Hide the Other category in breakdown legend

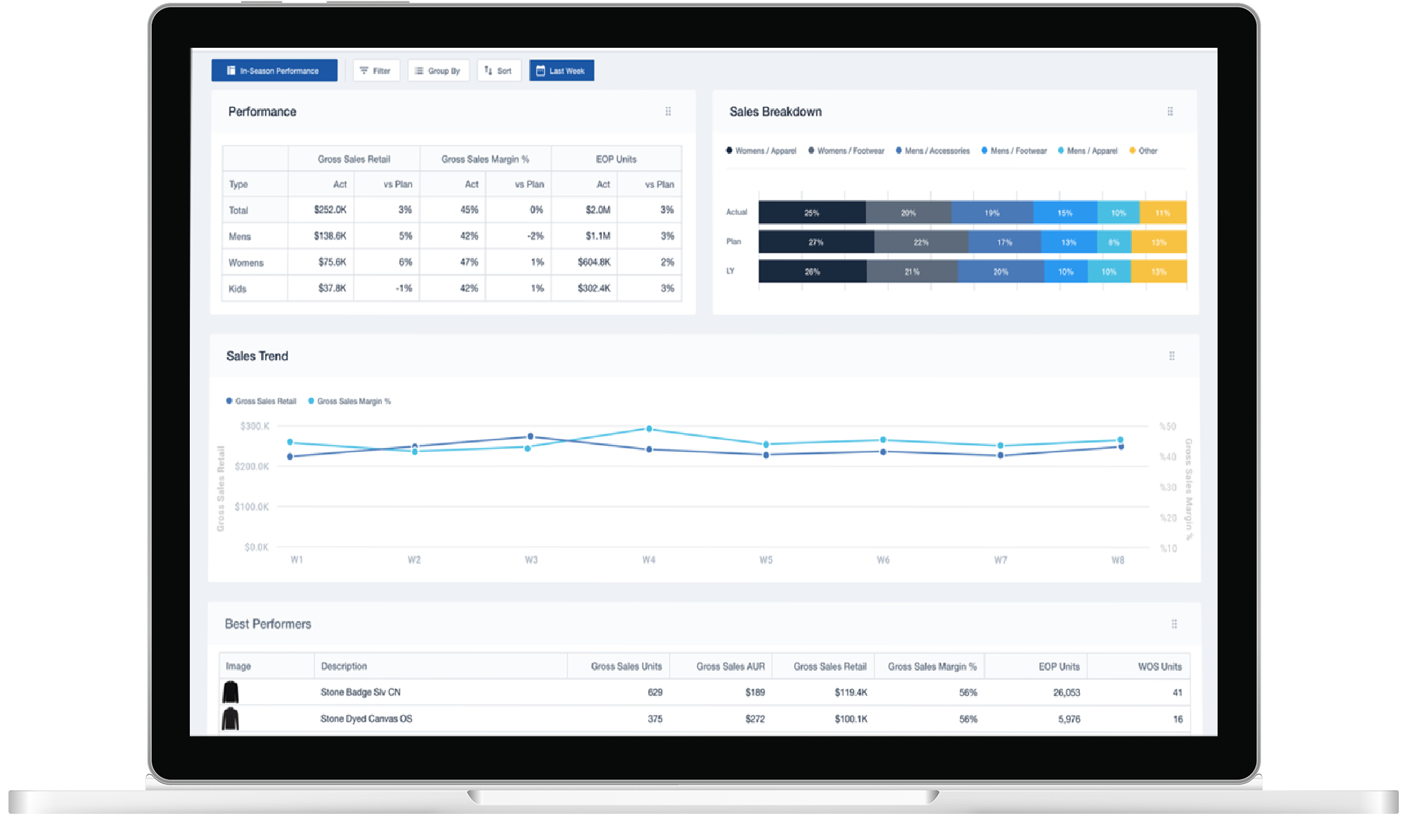[1143, 150]
